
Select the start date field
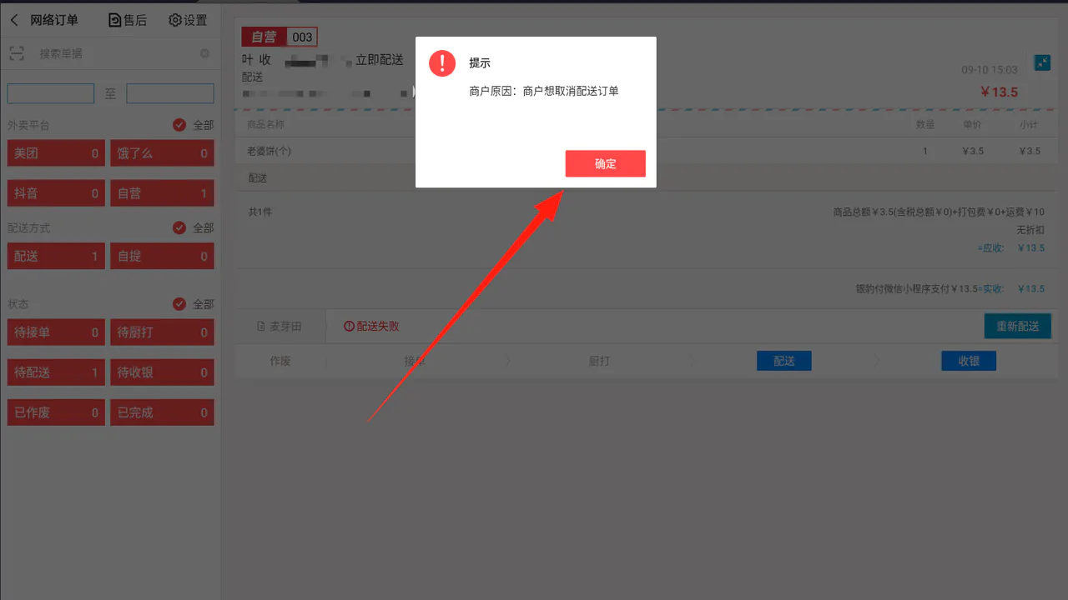click(51, 93)
